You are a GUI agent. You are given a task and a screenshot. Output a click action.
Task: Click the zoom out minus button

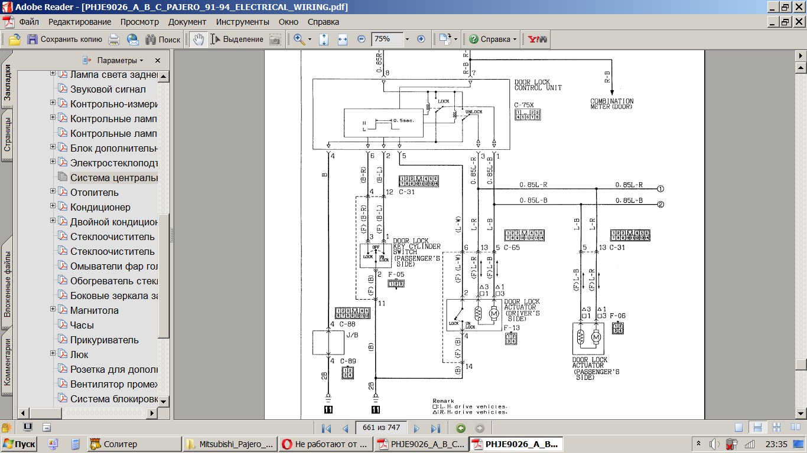point(362,40)
